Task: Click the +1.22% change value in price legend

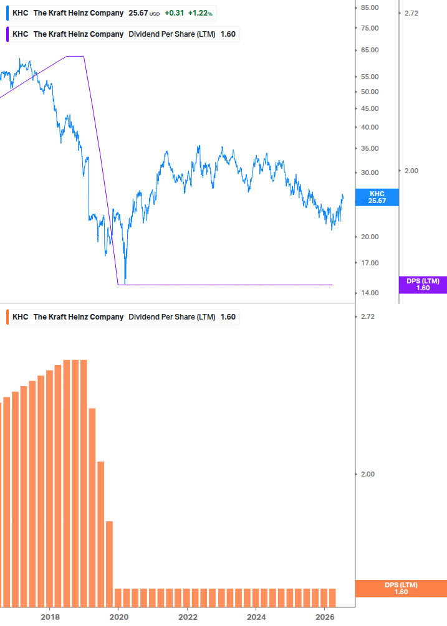Action: pyautogui.click(x=200, y=13)
